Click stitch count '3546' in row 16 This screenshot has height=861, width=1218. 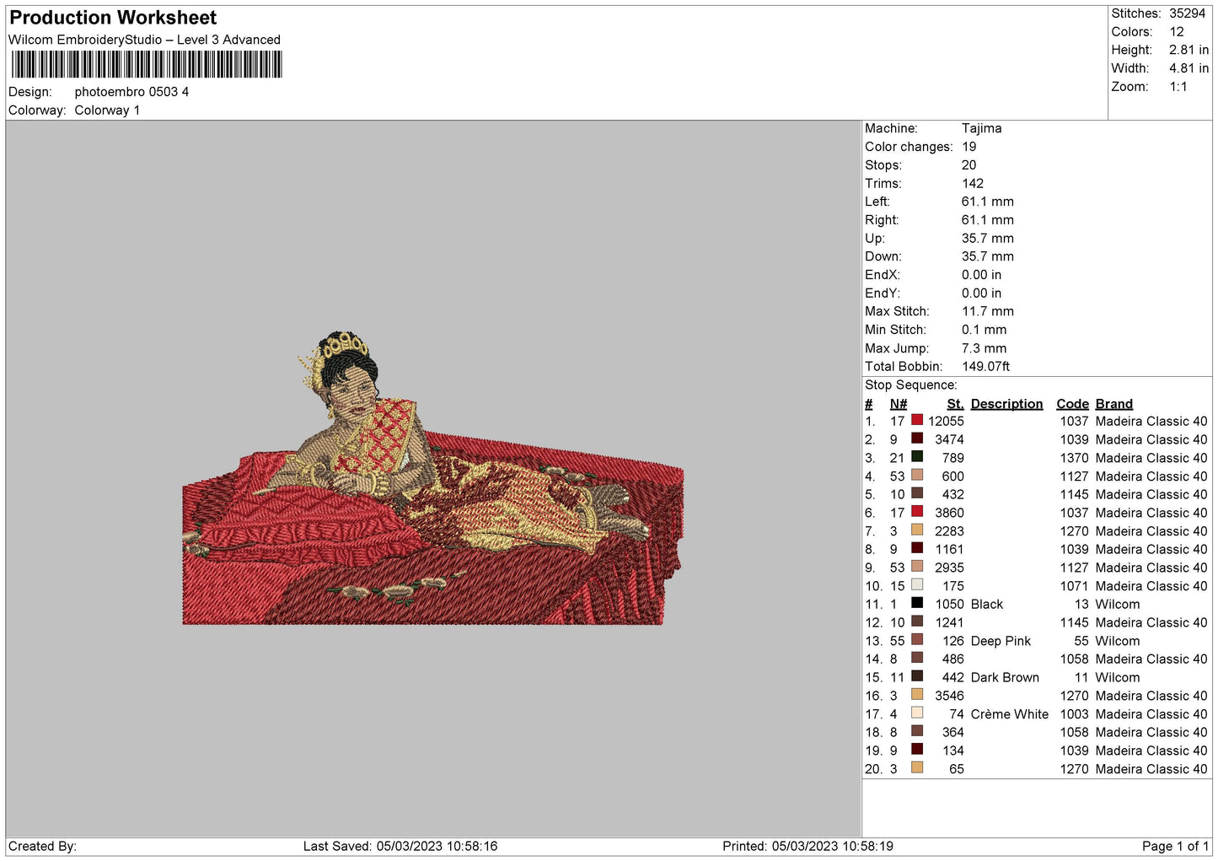coord(949,696)
